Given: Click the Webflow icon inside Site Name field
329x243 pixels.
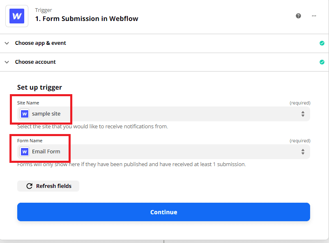Looking at the screenshot, I should click(24, 114).
